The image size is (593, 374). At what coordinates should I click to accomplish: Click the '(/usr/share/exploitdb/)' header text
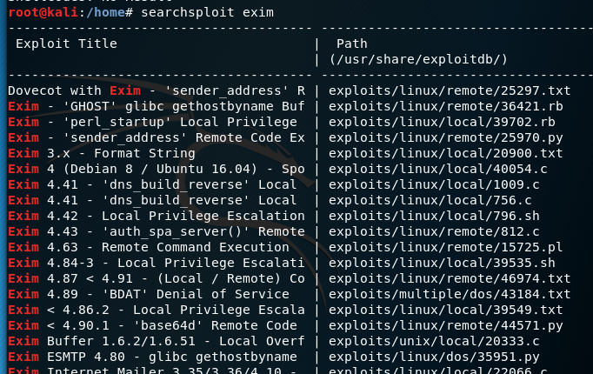point(418,59)
